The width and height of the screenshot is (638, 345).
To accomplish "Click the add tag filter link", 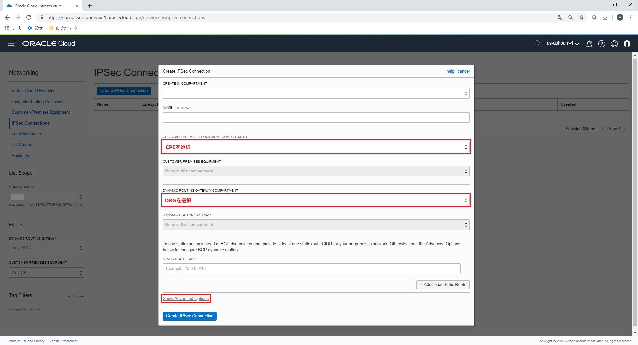I will pos(71,296).
